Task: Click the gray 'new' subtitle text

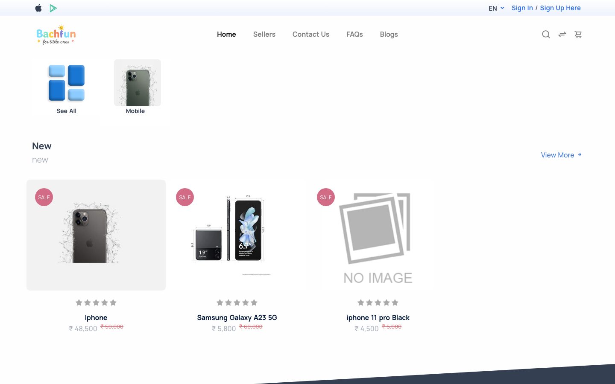Action: pos(40,160)
